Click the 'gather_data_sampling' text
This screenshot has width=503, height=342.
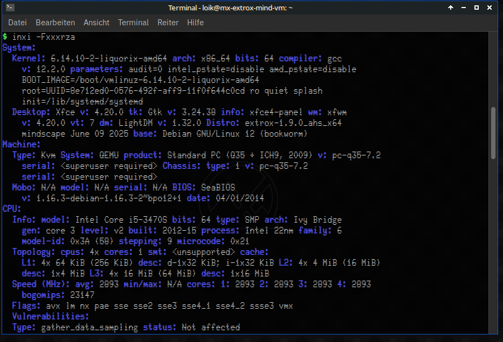89,327
